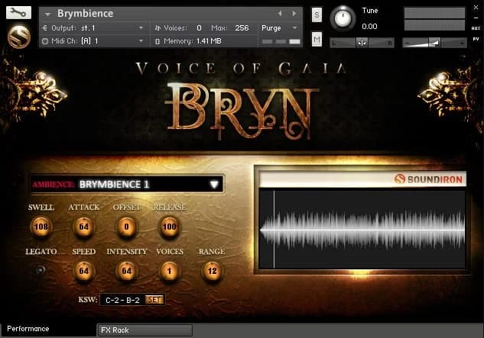Viewport: 484px width, 338px height.
Task: Click the Tune knob
Action: coord(343,18)
